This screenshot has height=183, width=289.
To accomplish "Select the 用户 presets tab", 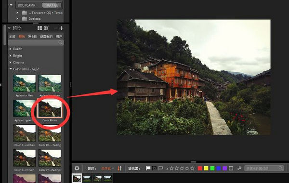I will (x=59, y=36).
